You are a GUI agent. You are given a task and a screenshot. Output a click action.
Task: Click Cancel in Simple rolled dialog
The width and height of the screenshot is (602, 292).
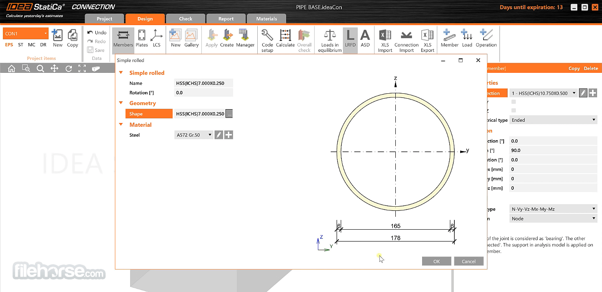[469, 261]
